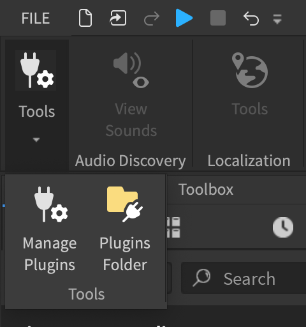The width and height of the screenshot is (306, 327).
Task: Select the Toolbox panel tab
Action: coord(206,189)
